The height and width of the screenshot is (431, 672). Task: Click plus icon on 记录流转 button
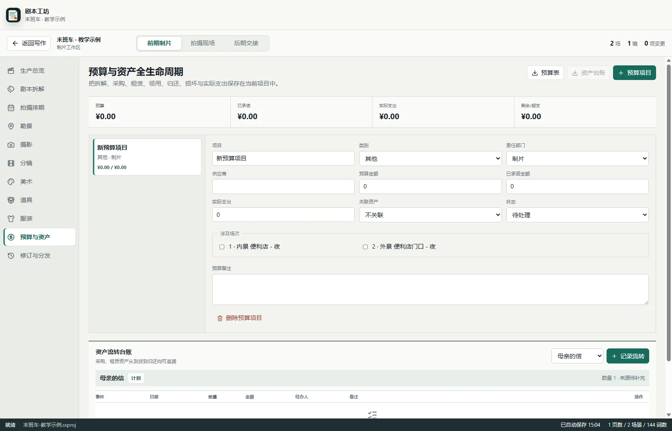(x=614, y=356)
